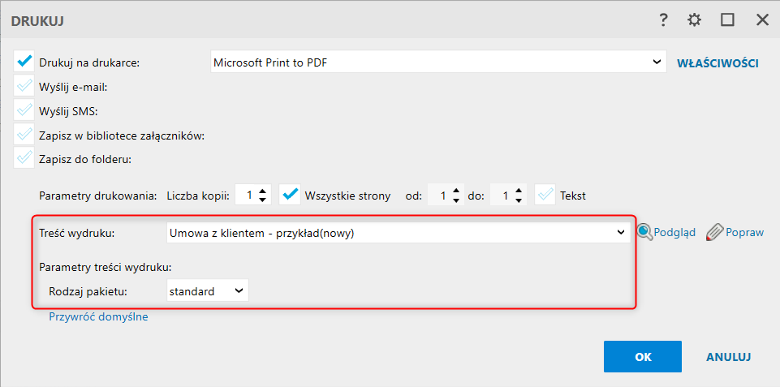Screen dimensions: 780x387
Task: Increase Liczba kopii with up arrow
Action: tap(265, 191)
